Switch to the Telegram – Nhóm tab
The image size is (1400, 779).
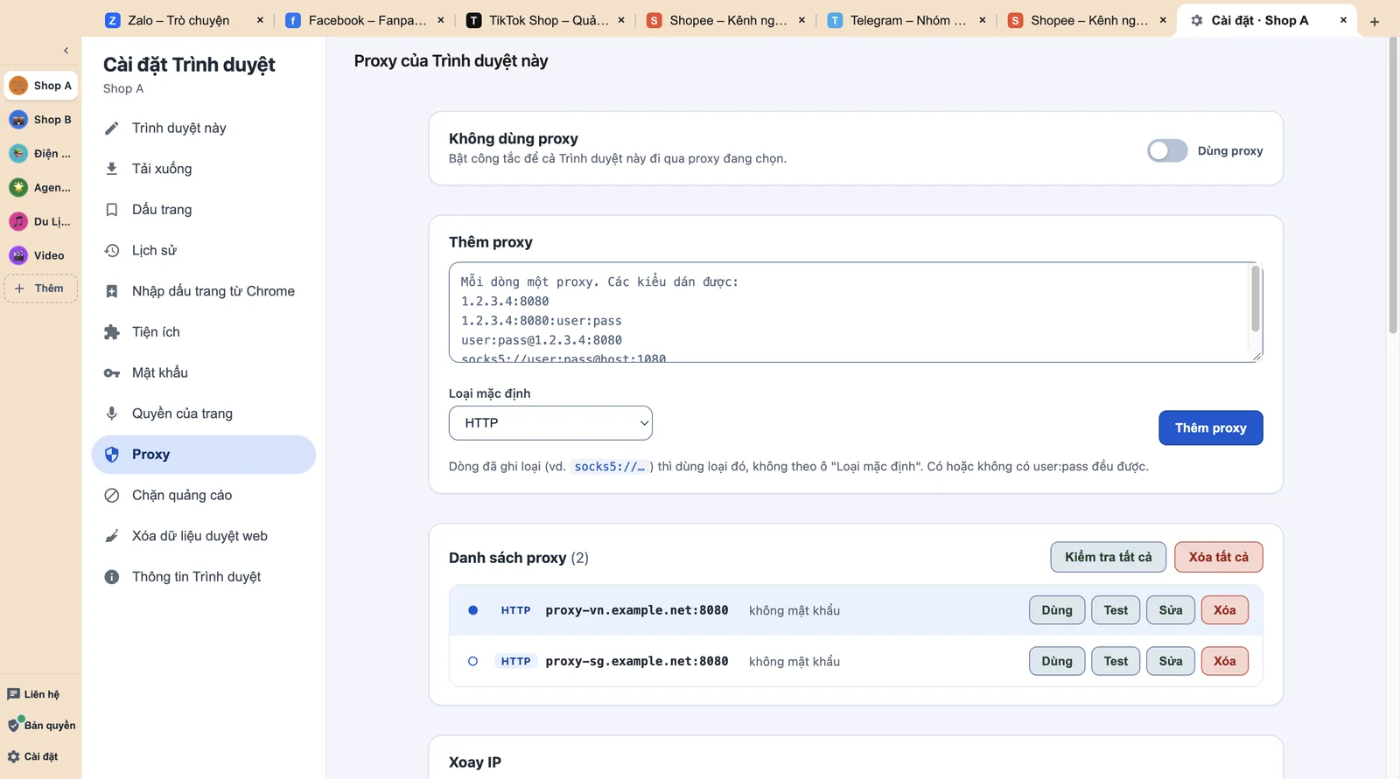907,20
